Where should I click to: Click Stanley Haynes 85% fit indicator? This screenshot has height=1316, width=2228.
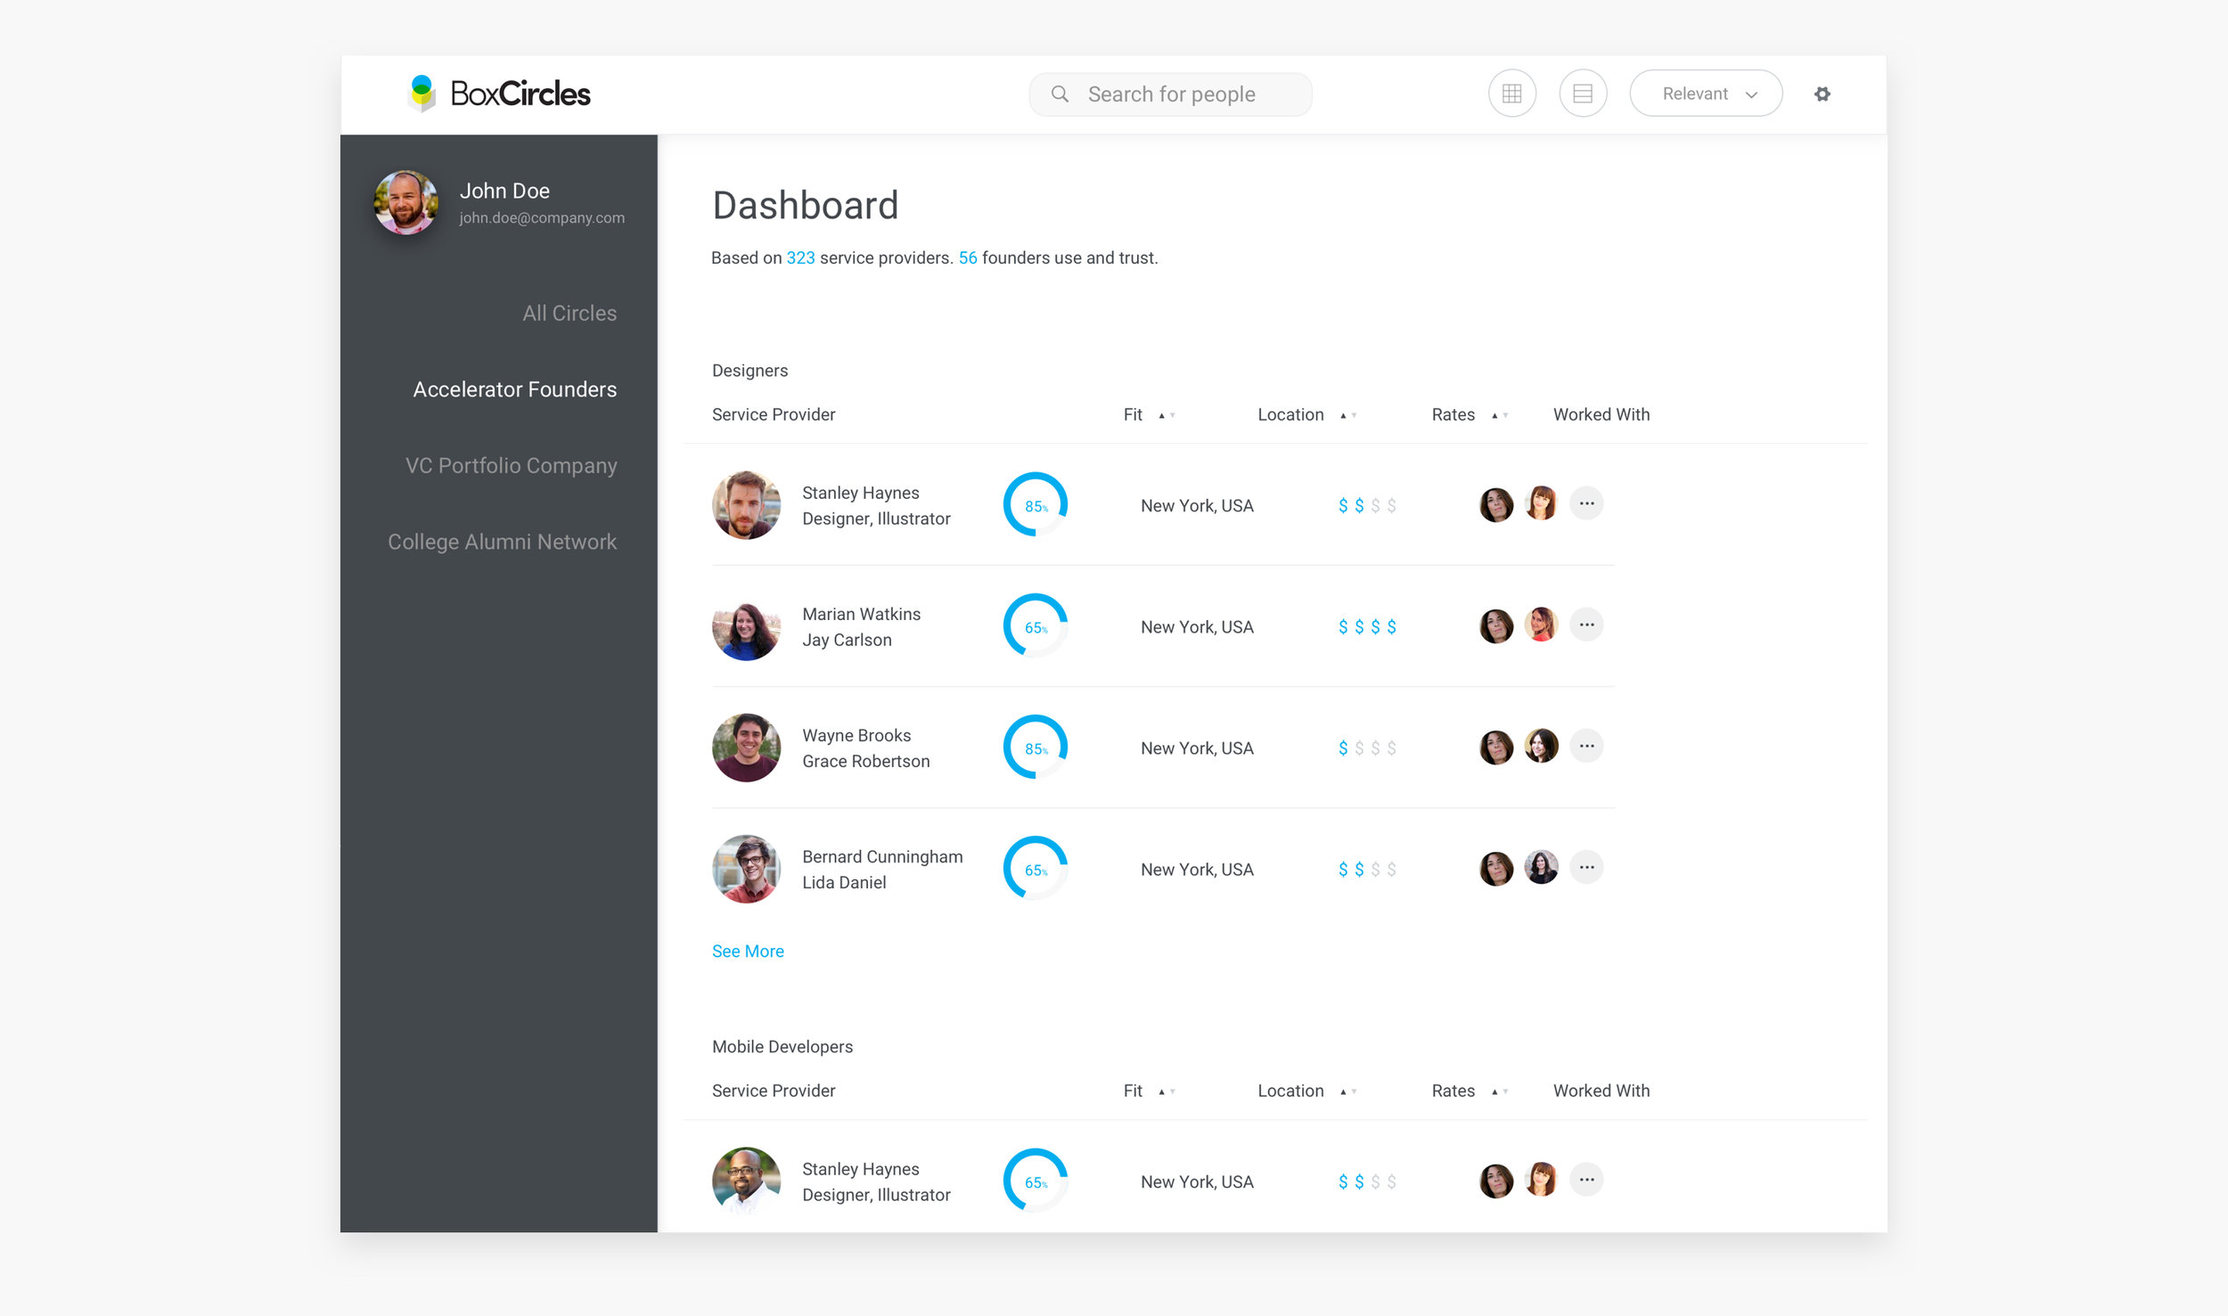pyautogui.click(x=1035, y=504)
